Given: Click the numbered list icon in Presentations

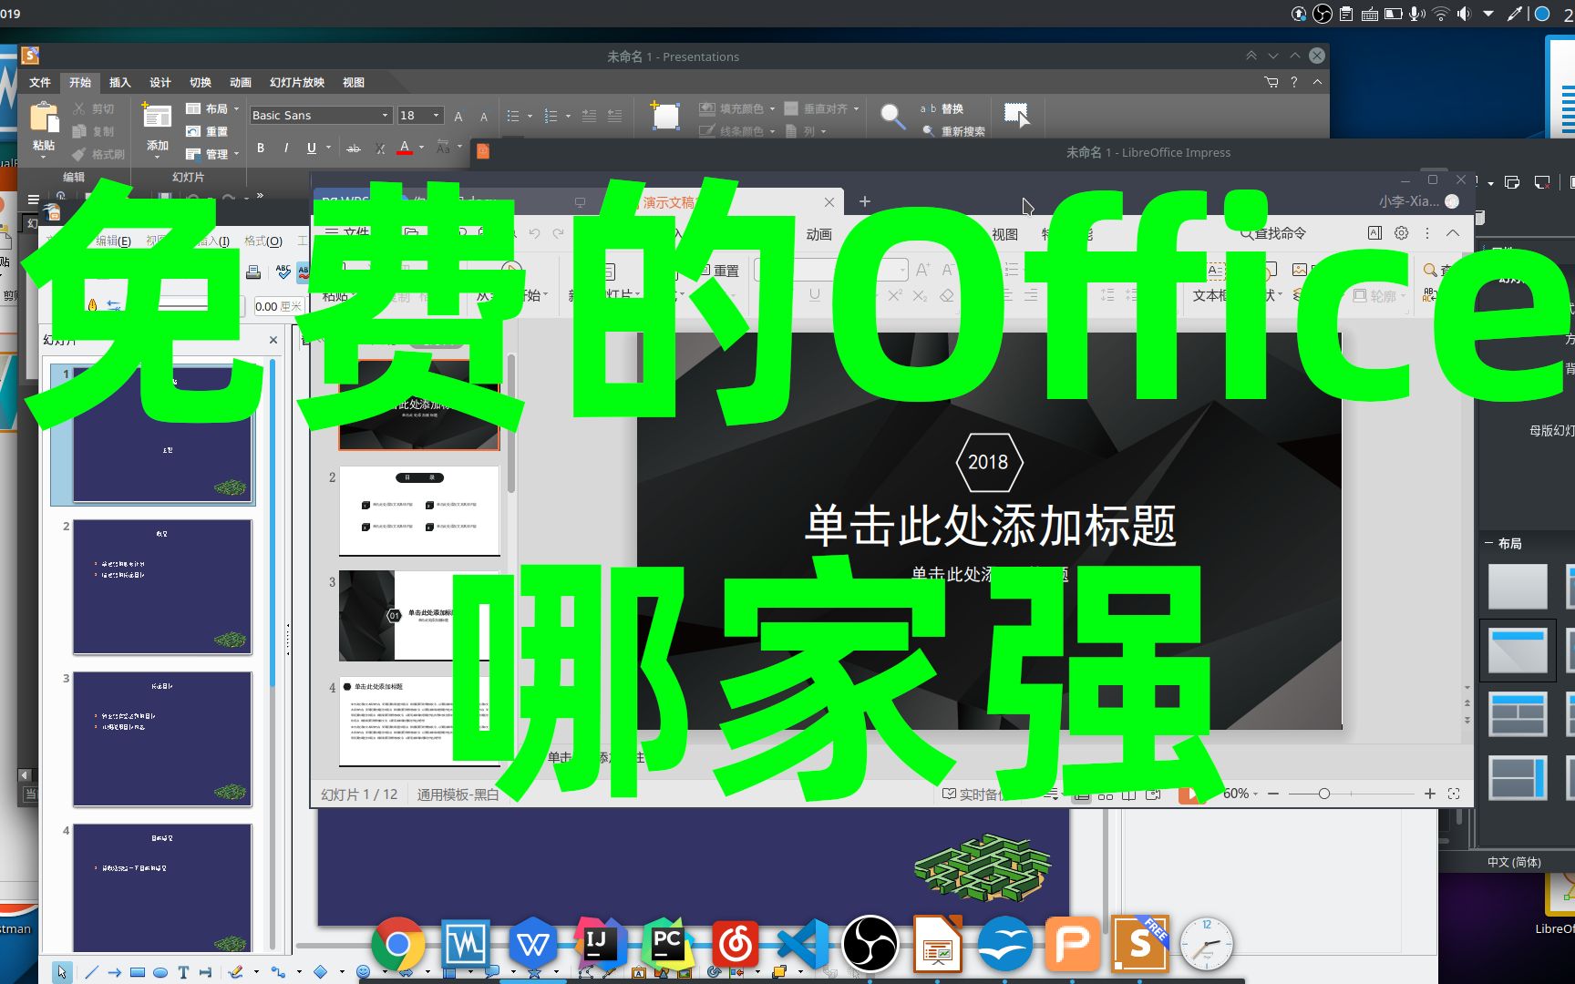Looking at the screenshot, I should (551, 116).
